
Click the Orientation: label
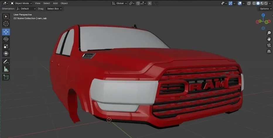(x=8, y=9)
